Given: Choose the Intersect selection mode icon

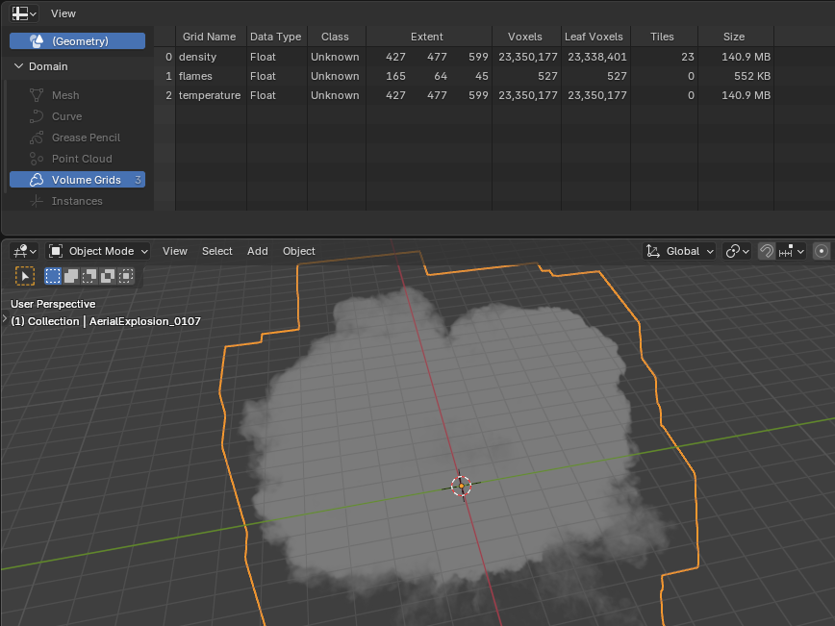Looking at the screenshot, I should [126, 276].
